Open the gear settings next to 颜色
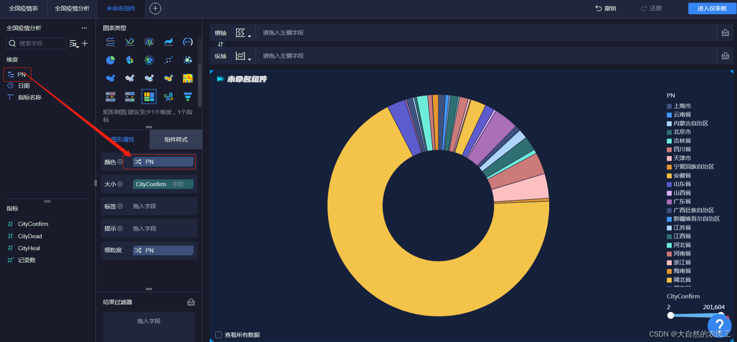The width and height of the screenshot is (737, 342). click(120, 162)
